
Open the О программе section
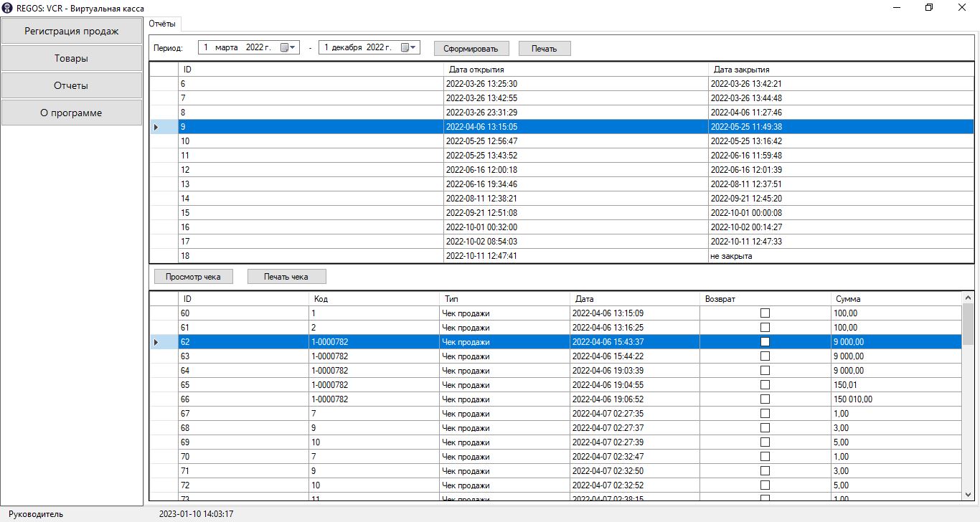(72, 113)
